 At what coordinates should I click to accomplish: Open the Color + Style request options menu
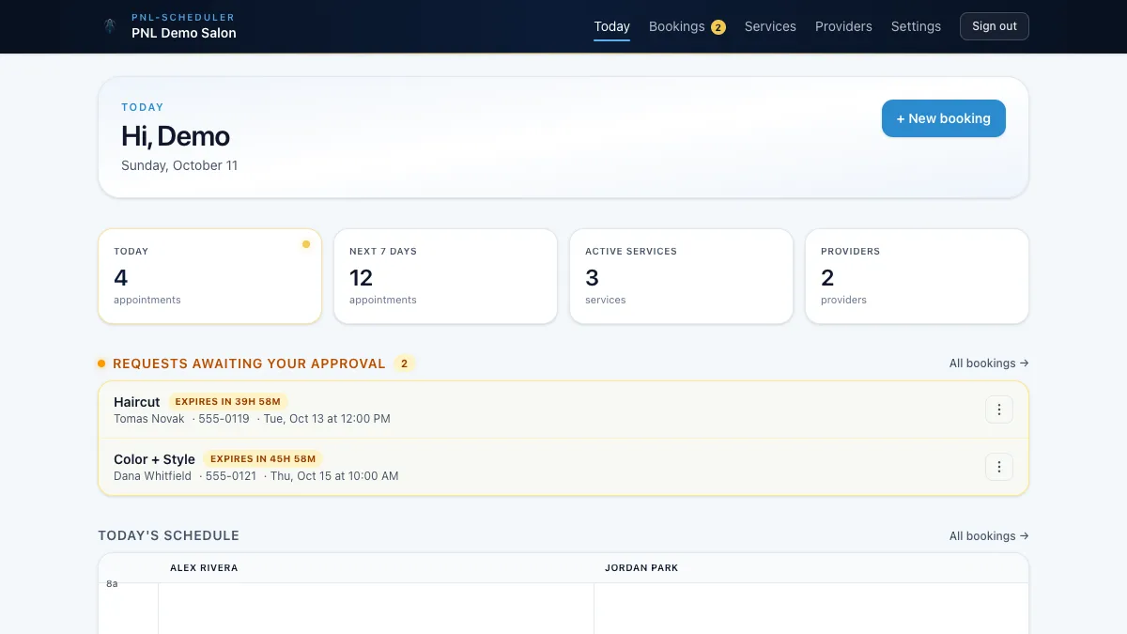coord(999,467)
